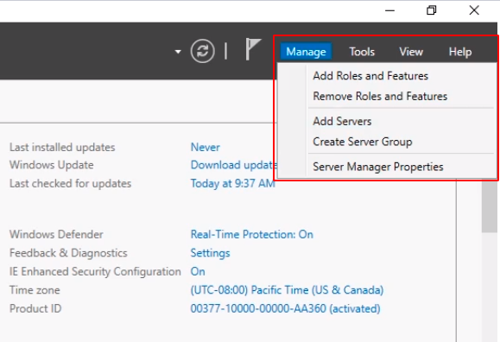Click the Last installed updates label
This screenshot has height=342, width=500.
coord(62,147)
